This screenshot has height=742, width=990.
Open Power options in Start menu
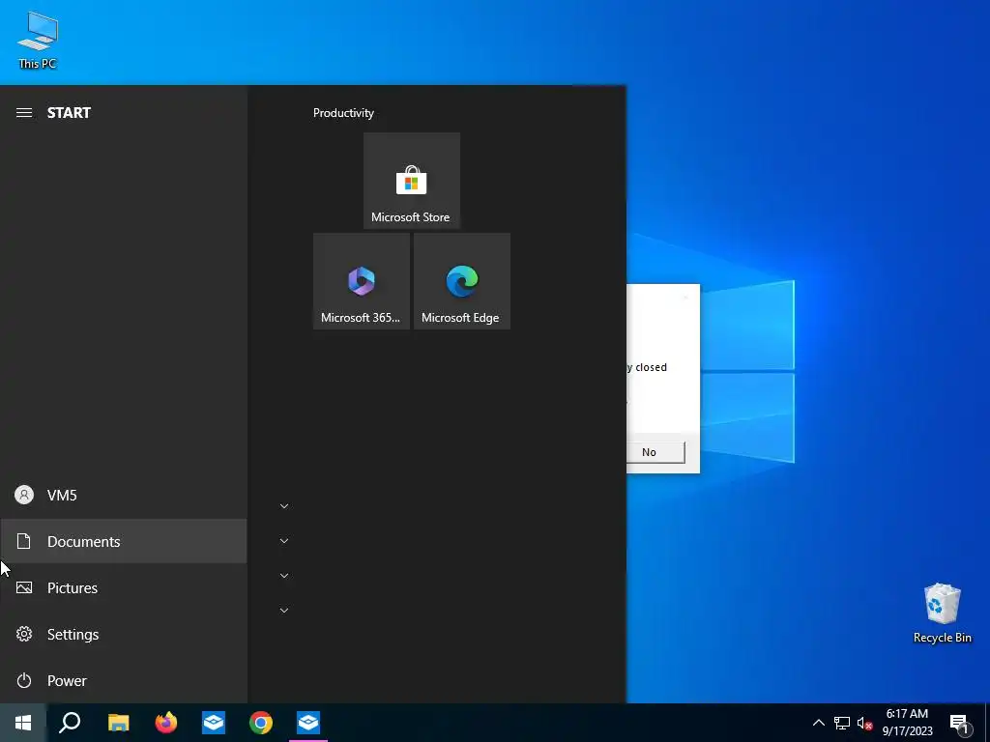tap(123, 681)
